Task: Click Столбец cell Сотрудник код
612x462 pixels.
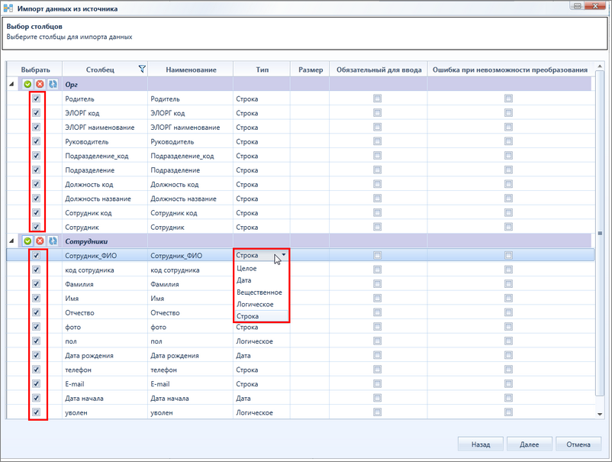Action: (105, 213)
